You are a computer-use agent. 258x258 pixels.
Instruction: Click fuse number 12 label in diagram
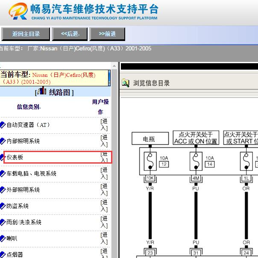click(164, 164)
